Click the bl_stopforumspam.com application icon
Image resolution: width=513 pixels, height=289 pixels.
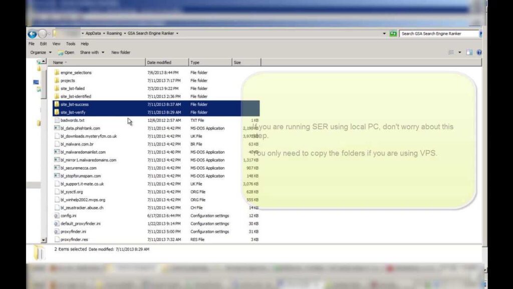tap(57, 176)
